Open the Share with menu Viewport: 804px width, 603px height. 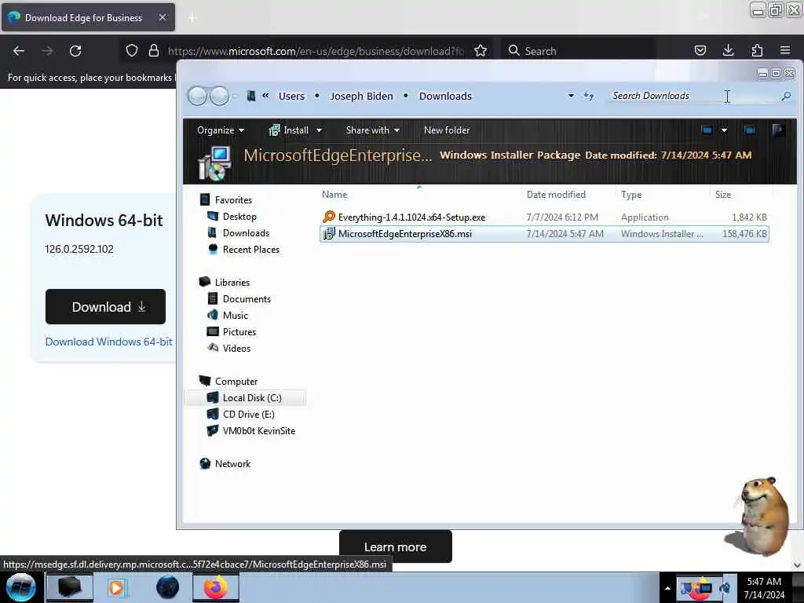[x=372, y=130]
